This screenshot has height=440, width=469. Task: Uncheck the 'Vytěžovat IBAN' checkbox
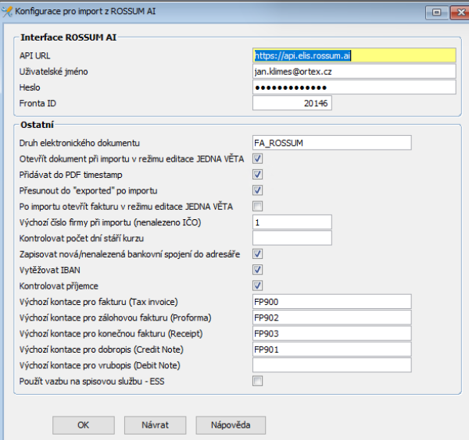(x=257, y=270)
